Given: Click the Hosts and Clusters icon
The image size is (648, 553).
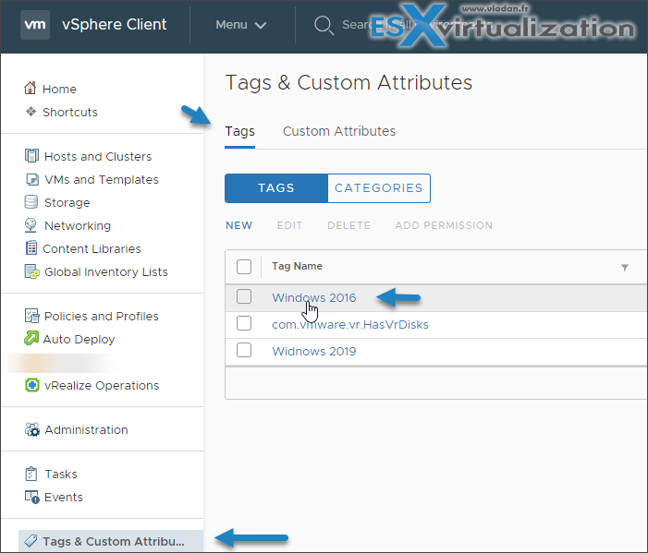Looking at the screenshot, I should (31, 156).
